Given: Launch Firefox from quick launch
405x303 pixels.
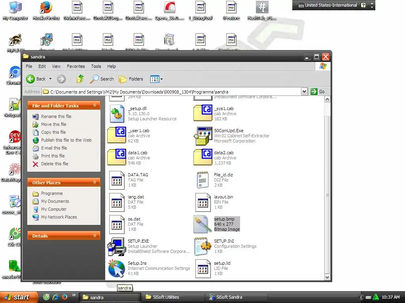Looking at the screenshot, I should [64, 297].
